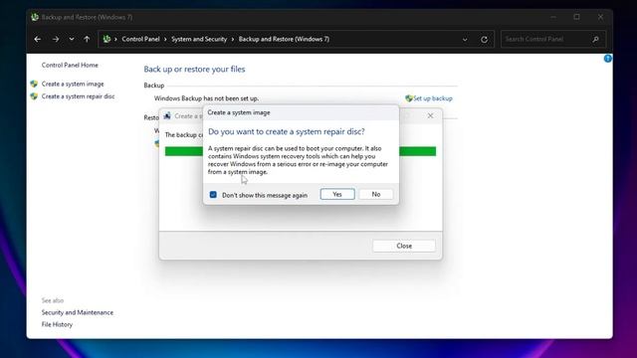The height and width of the screenshot is (358, 637).
Task: Click Close in the system image wizard
Action: (x=404, y=246)
